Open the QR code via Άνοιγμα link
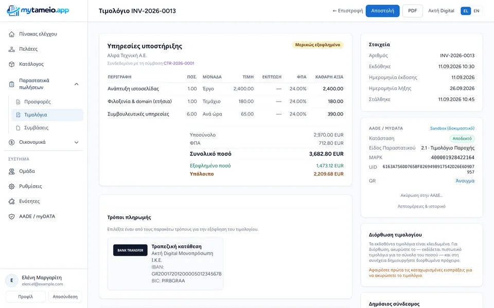Viewport: 494px width, 308px height. (x=465, y=181)
